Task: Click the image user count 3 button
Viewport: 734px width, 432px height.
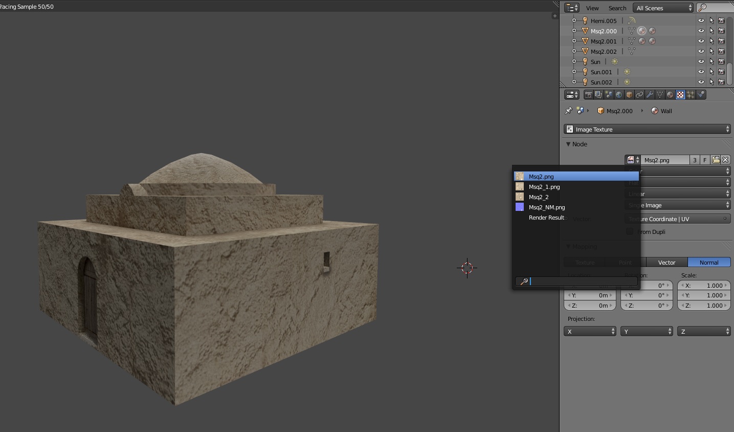Action: [695, 160]
